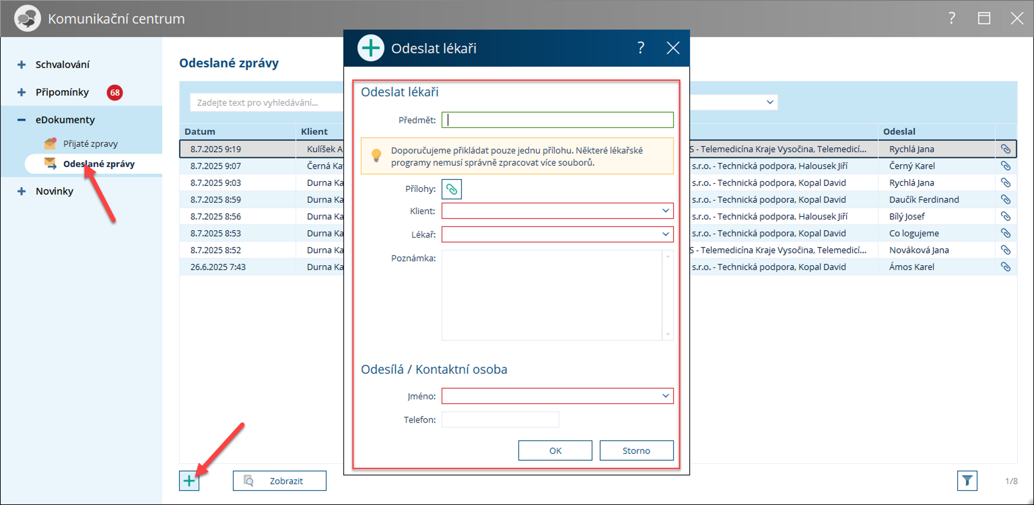Open the Jméno dropdown list
This screenshot has height=505, width=1034.
pos(665,396)
